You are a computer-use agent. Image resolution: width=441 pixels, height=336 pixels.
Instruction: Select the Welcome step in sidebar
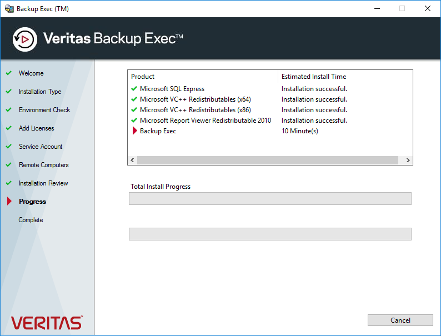point(31,73)
